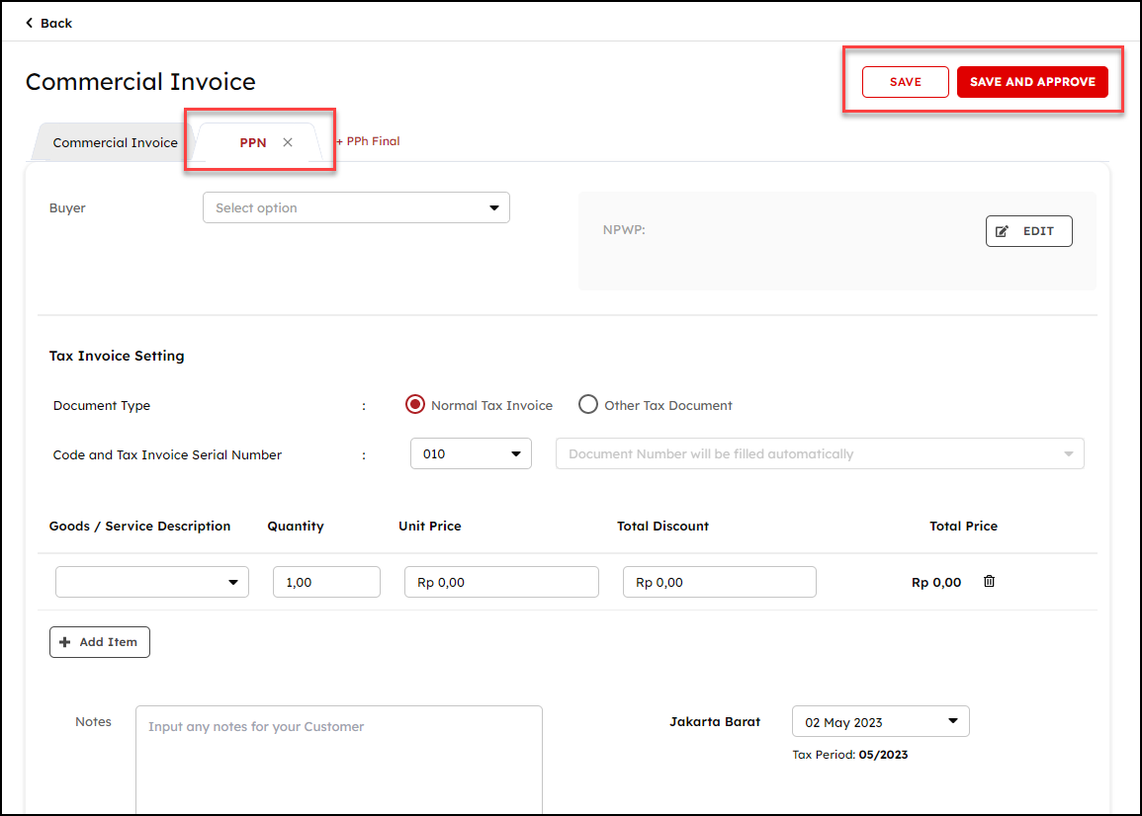Image resolution: width=1142 pixels, height=816 pixels.
Task: Click the Unit Price input field
Action: point(501,582)
